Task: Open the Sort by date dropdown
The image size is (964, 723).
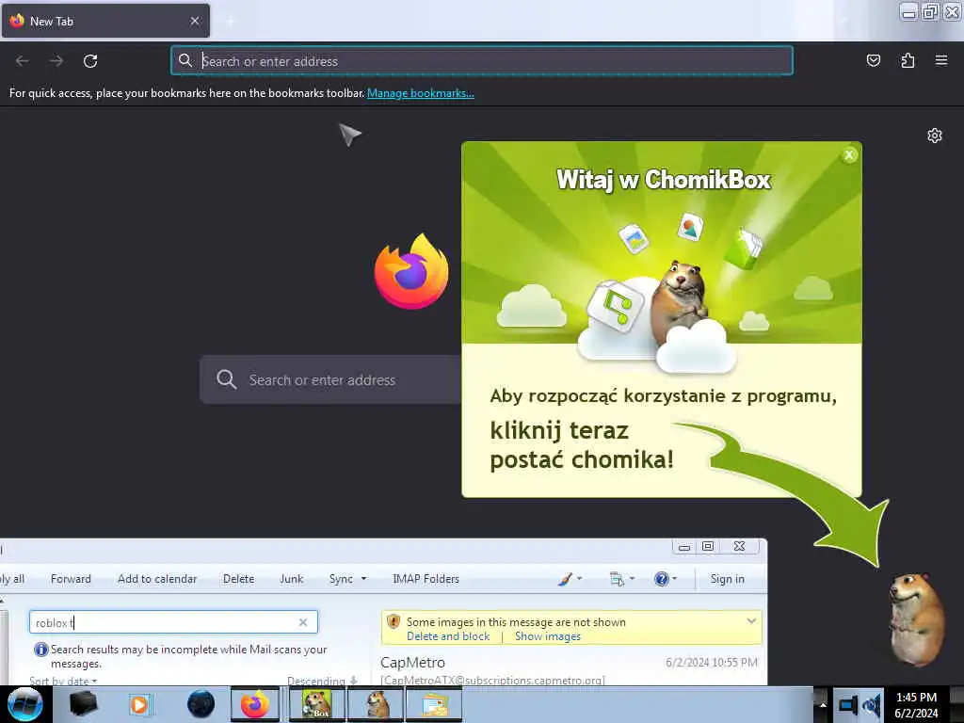Action: (63, 682)
